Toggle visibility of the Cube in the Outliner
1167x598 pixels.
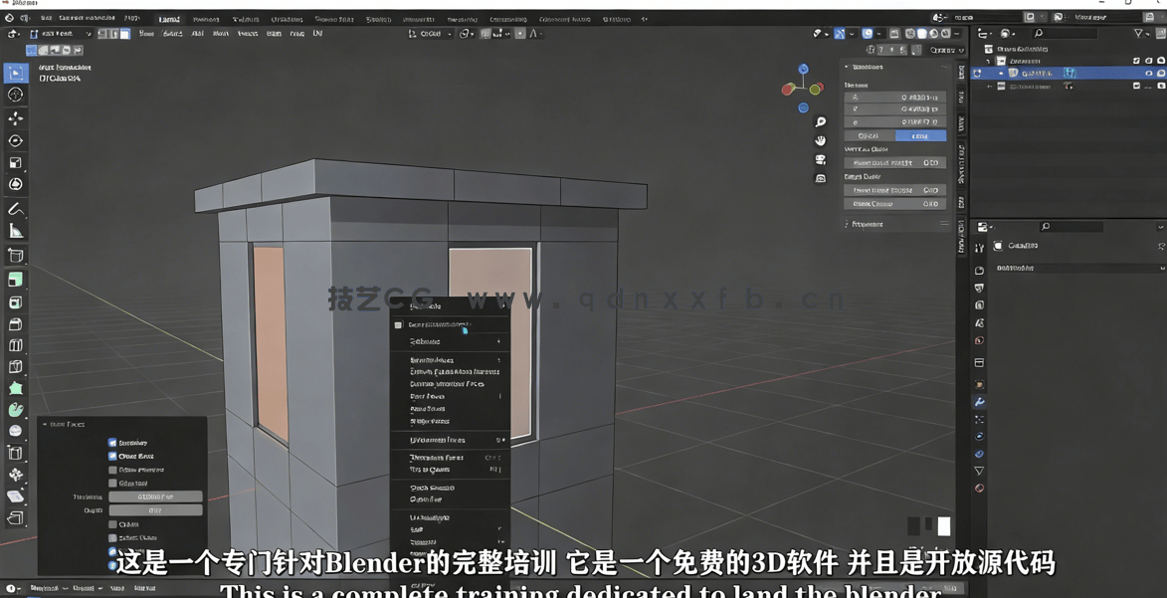(x=1148, y=73)
